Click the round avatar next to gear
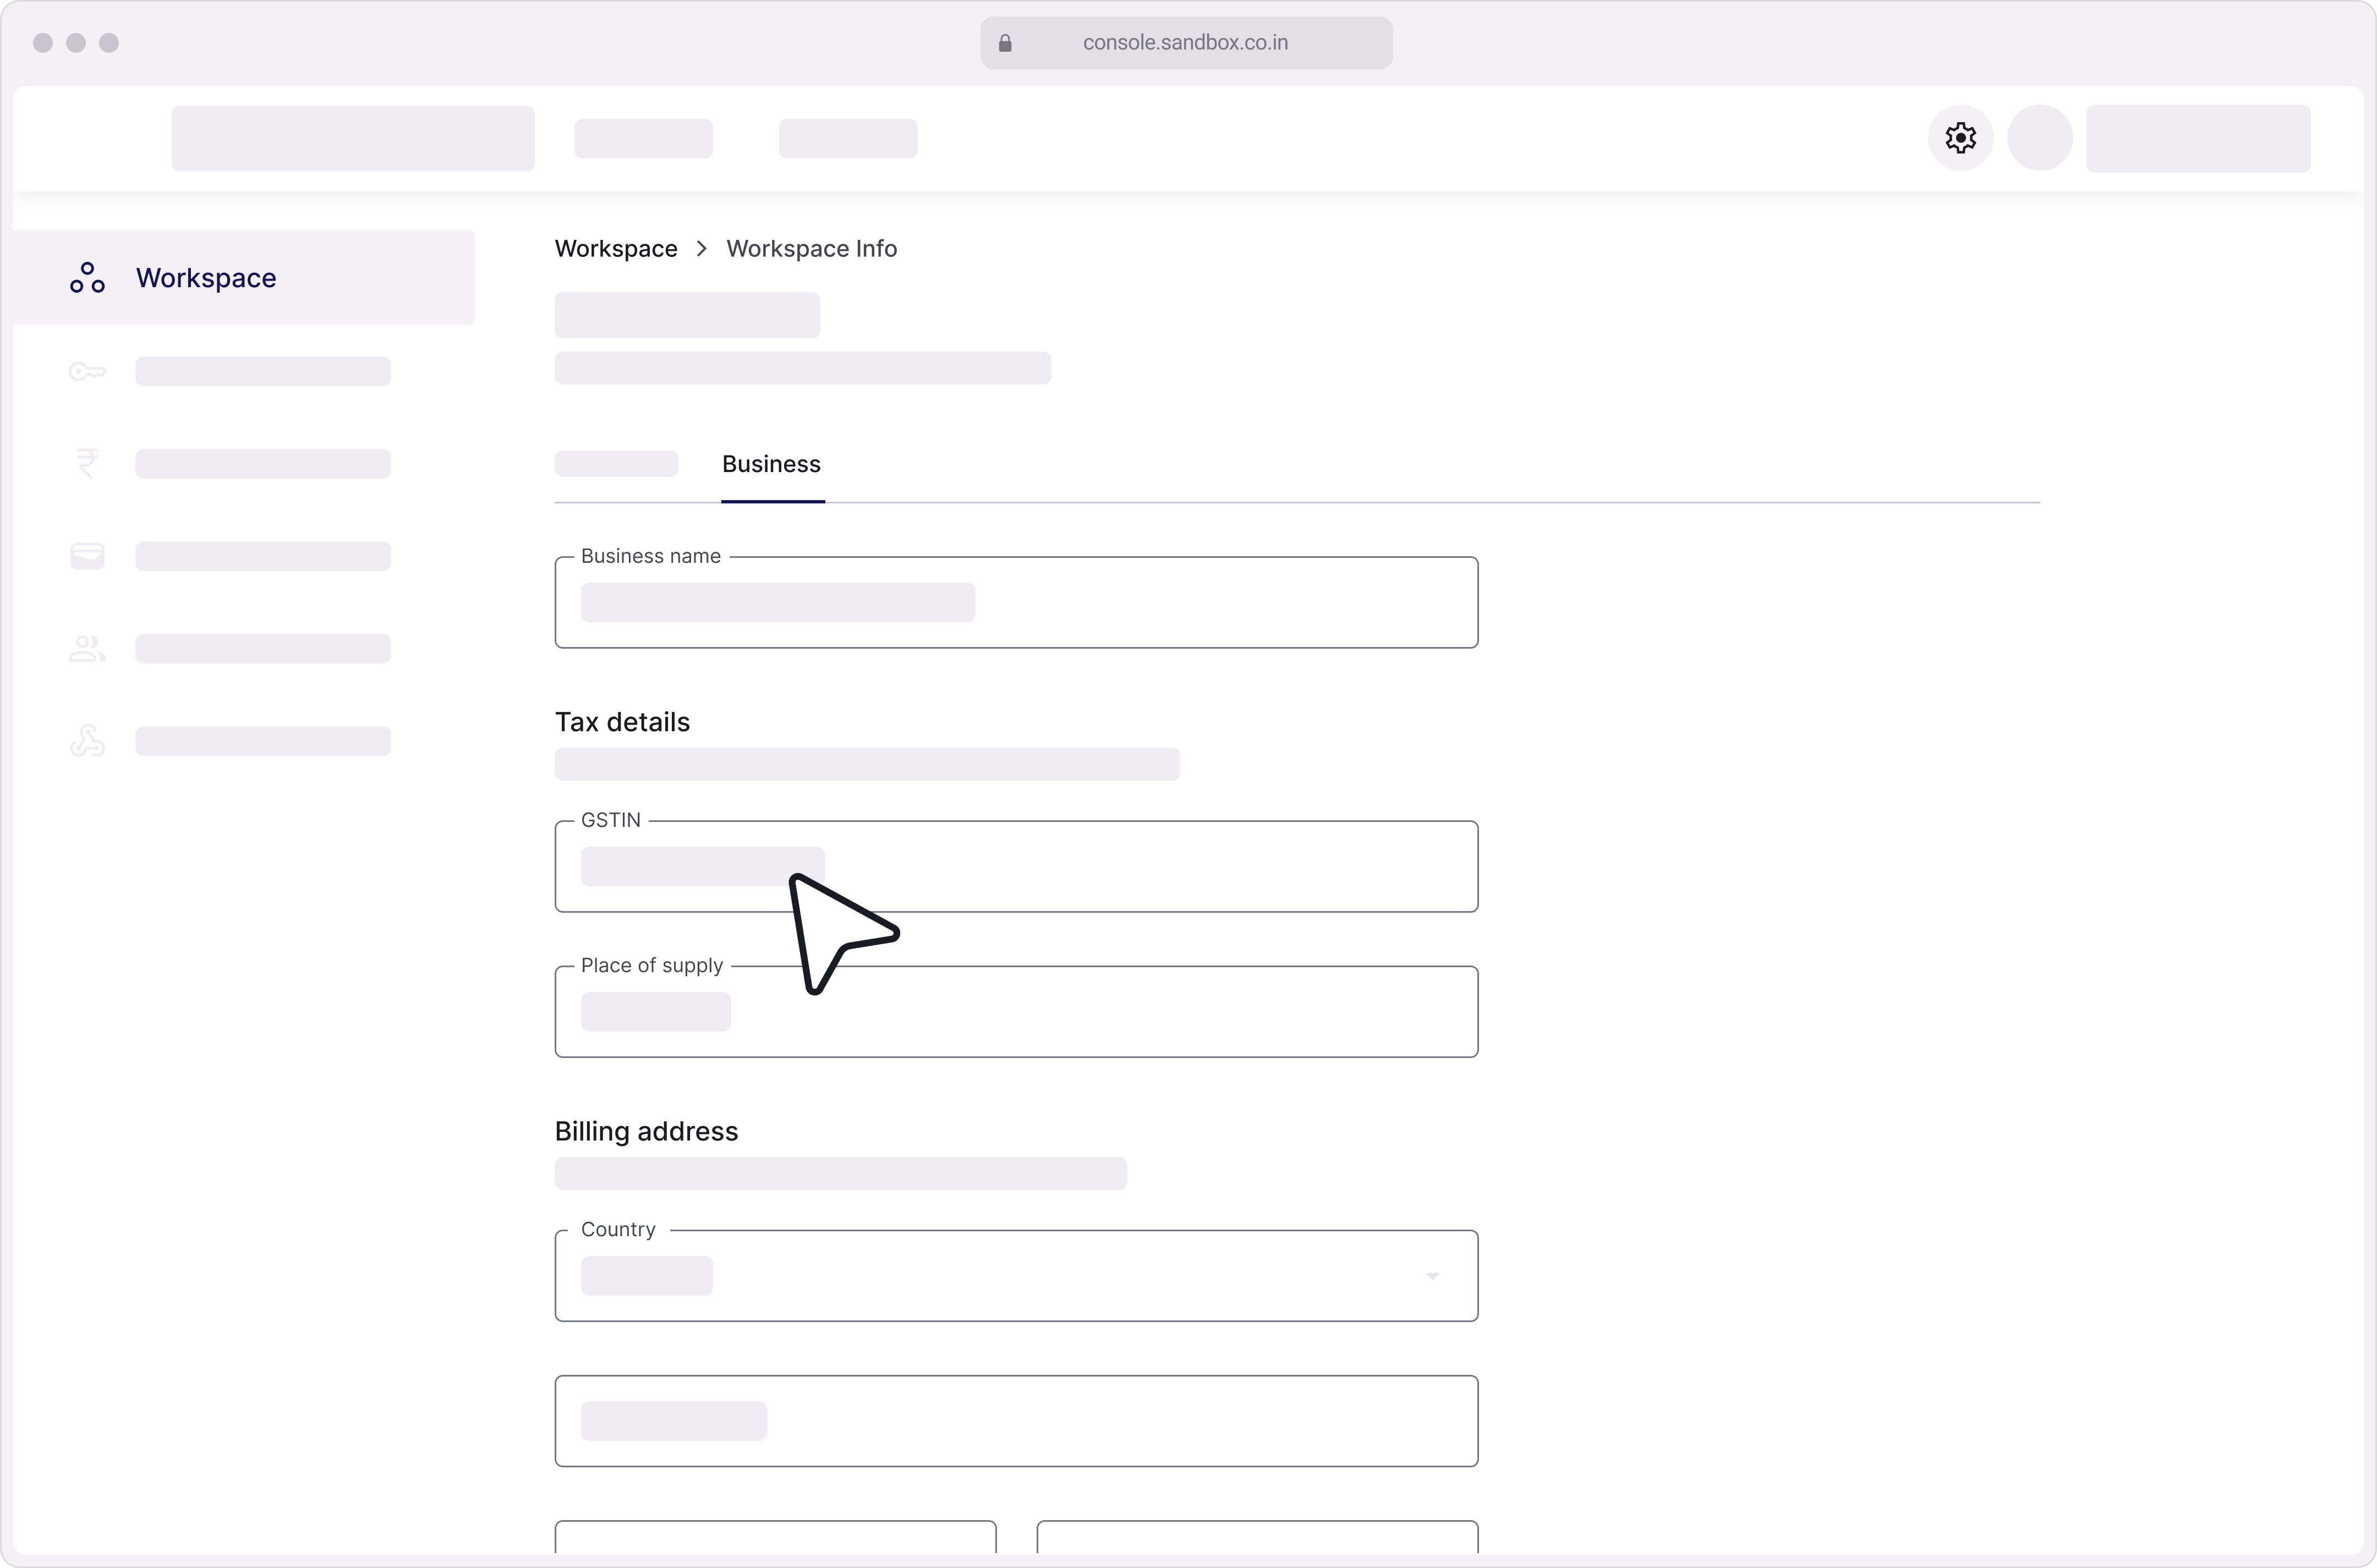Screen dimensions: 2377x1568 point(2040,138)
